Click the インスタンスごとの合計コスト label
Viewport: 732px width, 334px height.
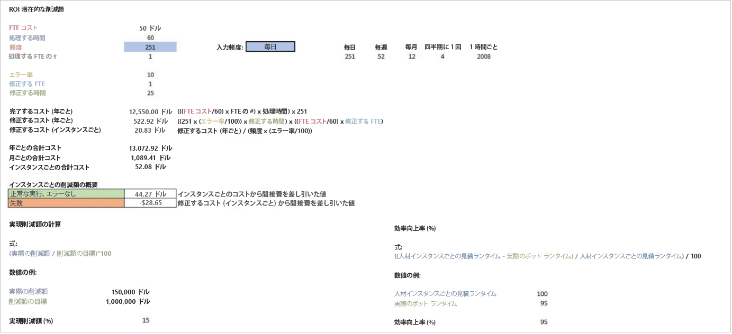click(49, 167)
